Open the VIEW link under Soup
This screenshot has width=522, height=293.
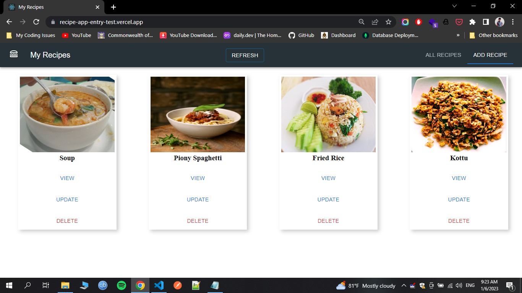(67, 178)
